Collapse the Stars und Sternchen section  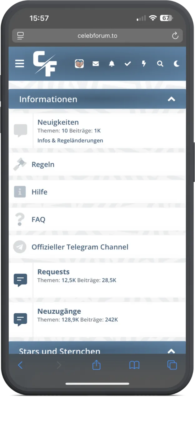[171, 351]
